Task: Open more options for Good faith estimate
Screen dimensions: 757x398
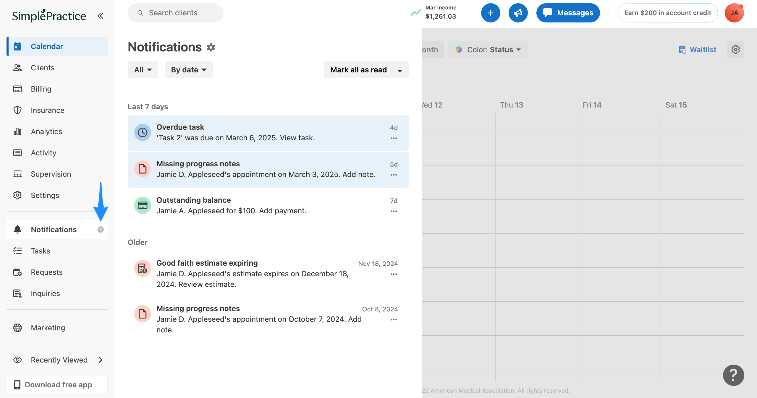Action: 394,274
